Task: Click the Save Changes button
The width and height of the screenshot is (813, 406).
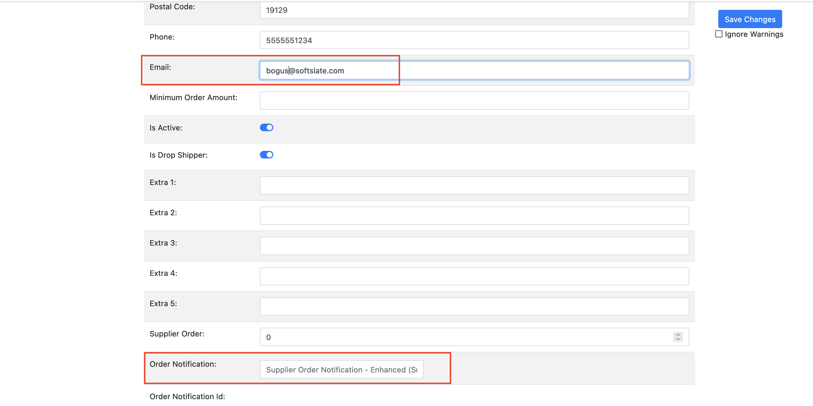Action: click(x=750, y=19)
